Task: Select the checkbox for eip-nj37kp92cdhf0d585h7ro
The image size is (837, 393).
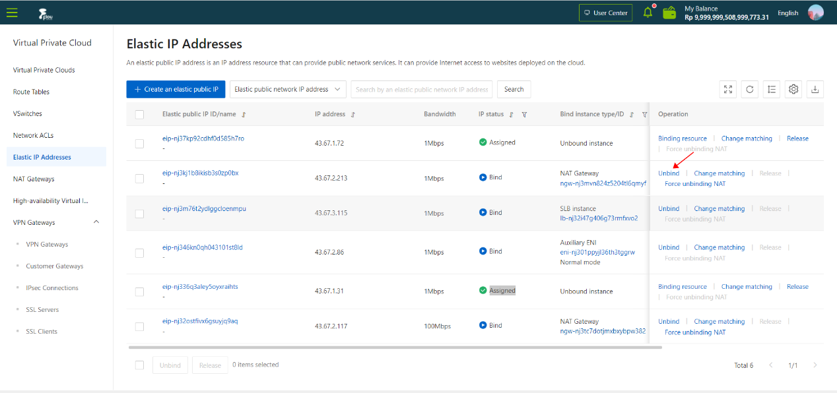Action: (x=139, y=143)
